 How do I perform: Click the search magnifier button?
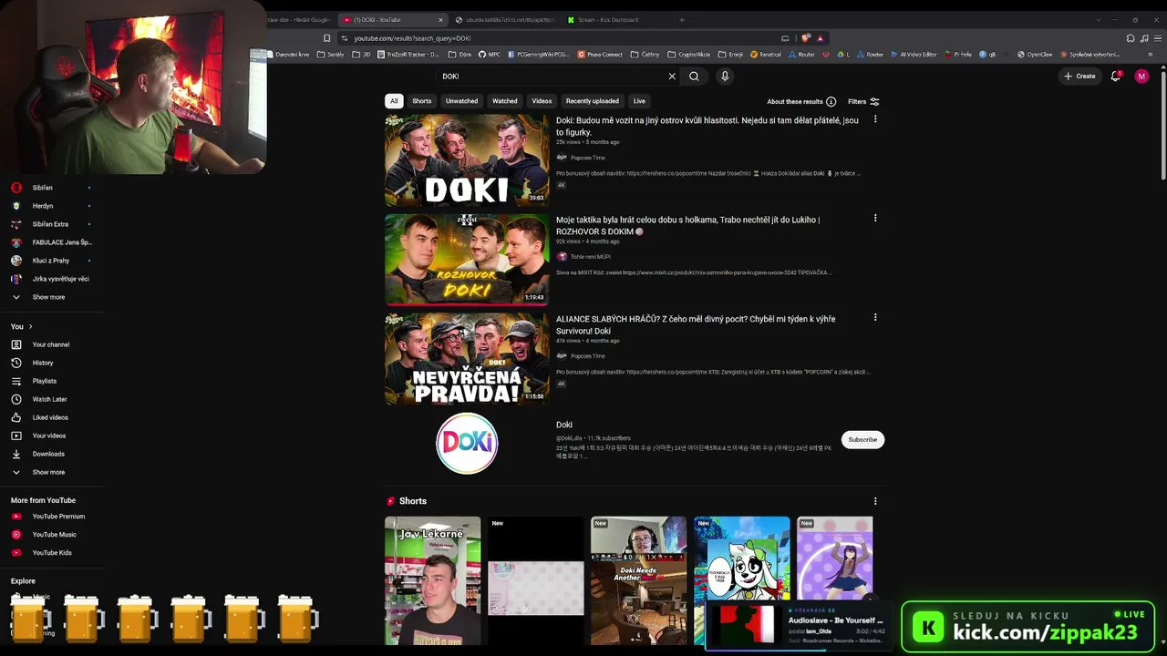pyautogui.click(x=694, y=77)
